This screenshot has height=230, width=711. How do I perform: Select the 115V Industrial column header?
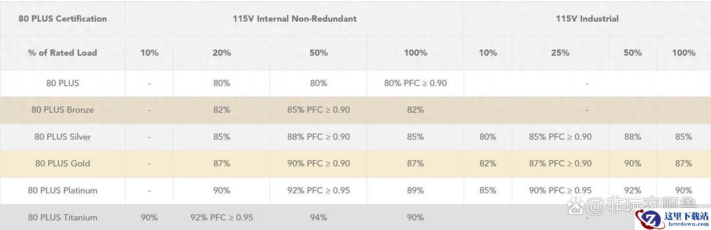point(587,18)
